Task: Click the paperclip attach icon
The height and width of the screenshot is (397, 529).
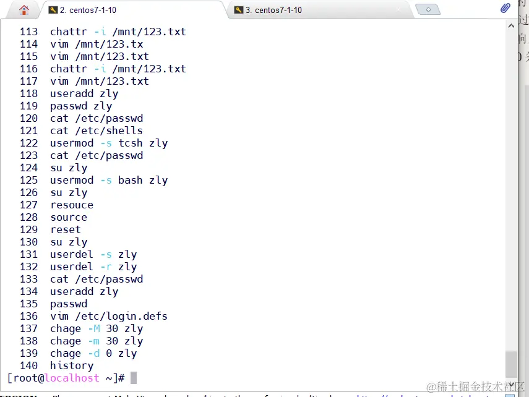Action: click(505, 8)
